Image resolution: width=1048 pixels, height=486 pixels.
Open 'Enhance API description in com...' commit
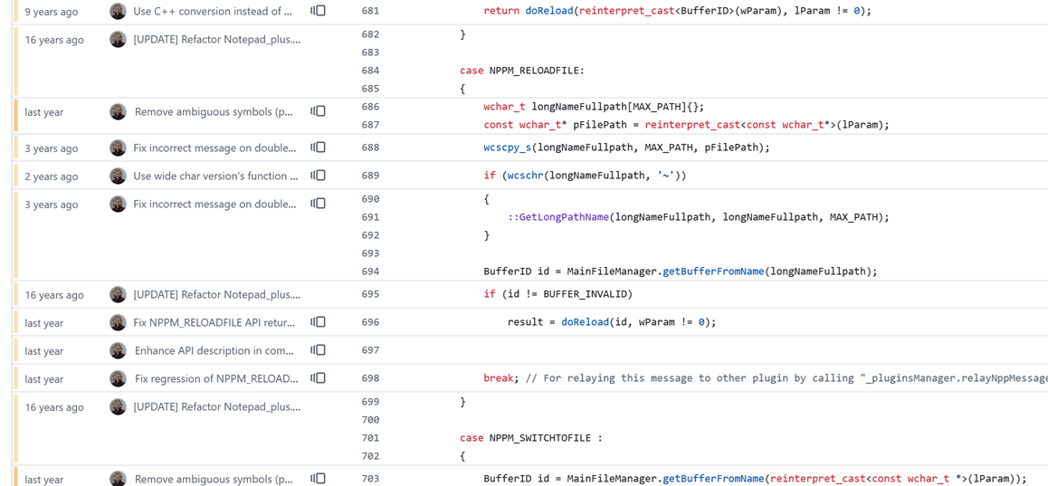216,351
